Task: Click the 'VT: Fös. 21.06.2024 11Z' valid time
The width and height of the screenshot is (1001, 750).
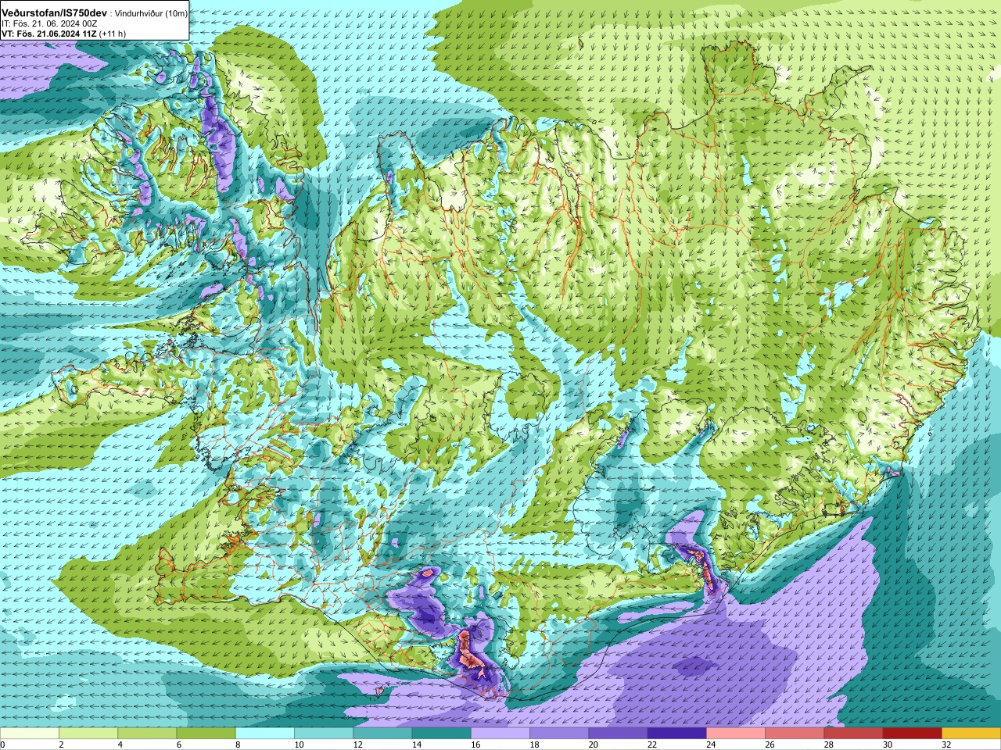Action: (x=49, y=34)
